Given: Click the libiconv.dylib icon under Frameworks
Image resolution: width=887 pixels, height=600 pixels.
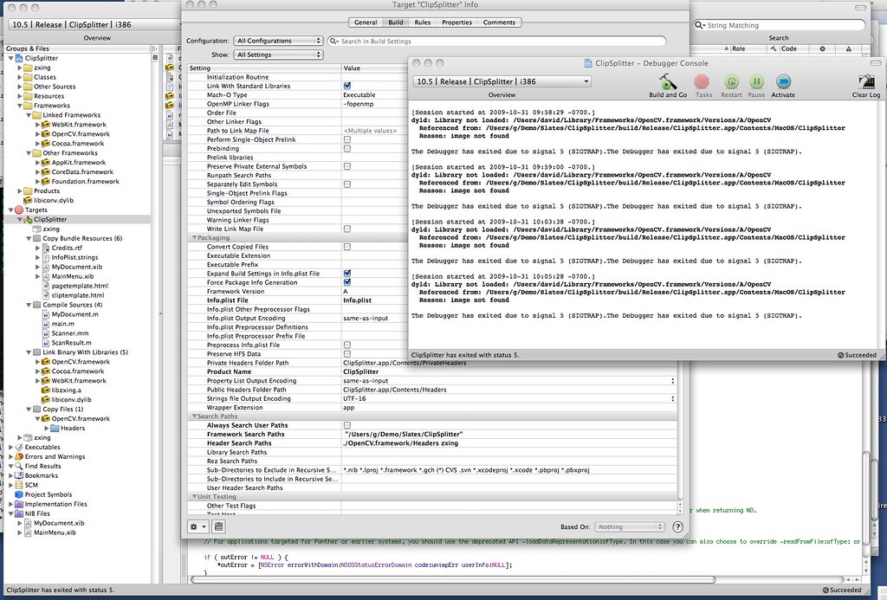Looking at the screenshot, I should tap(28, 200).
